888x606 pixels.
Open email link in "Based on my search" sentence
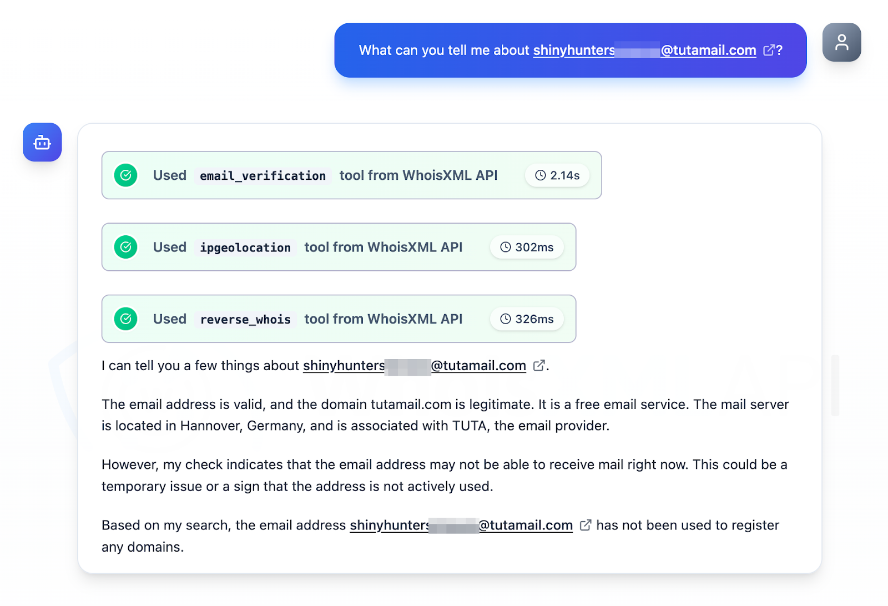pos(461,526)
